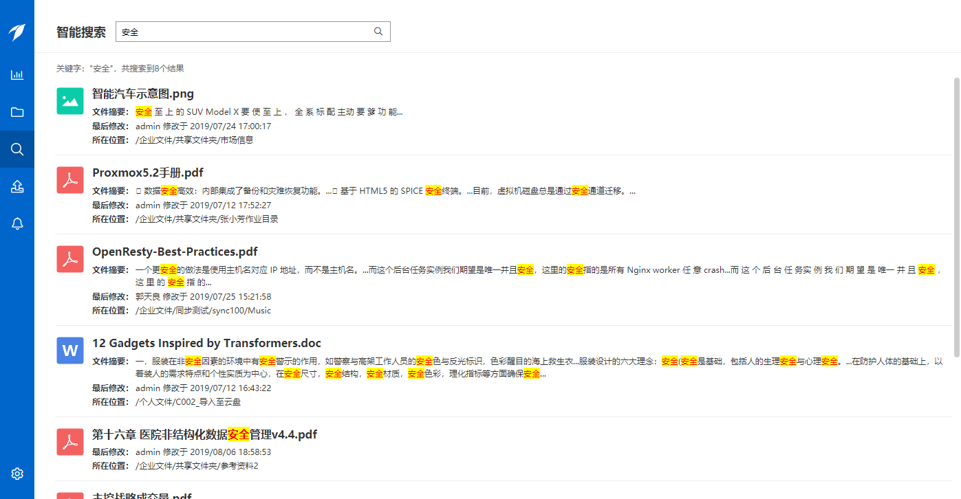
Task: Click the feather logo in sidebar
Action: pos(17,32)
